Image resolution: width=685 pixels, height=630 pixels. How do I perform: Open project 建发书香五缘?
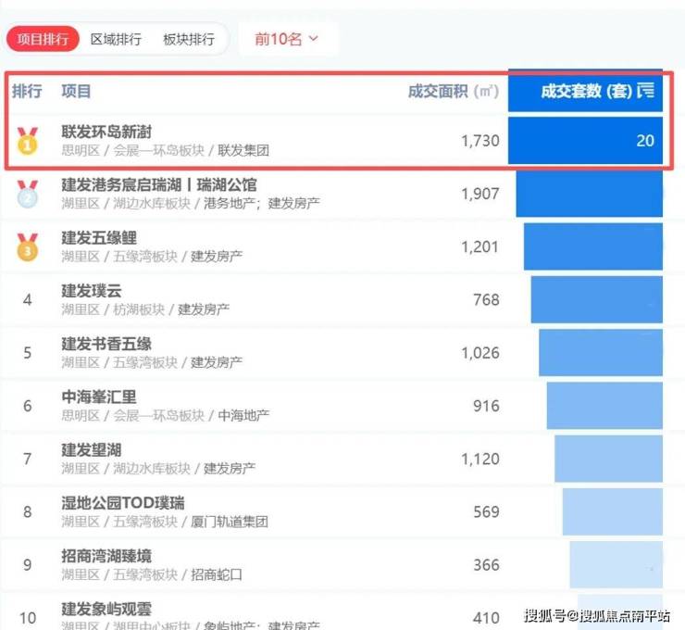pyautogui.click(x=106, y=344)
